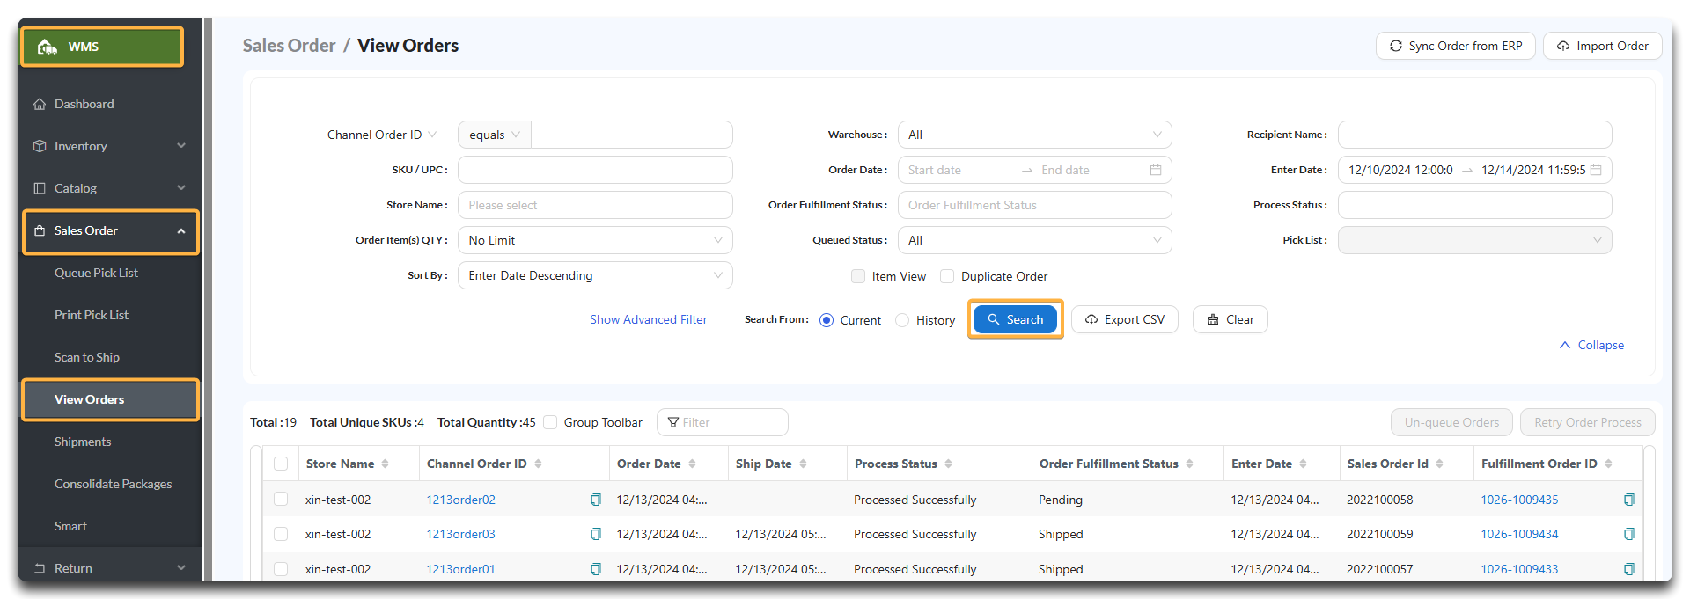Open the Order Date calendar icon
The height and width of the screenshot is (599, 1690).
pos(1156,170)
